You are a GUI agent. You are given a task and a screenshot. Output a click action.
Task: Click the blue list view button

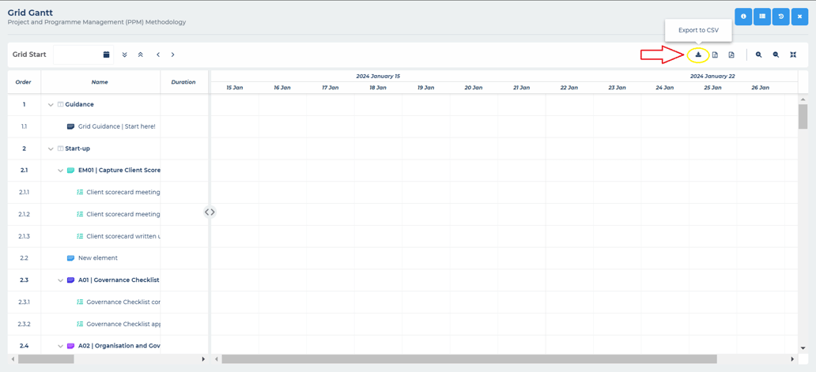pos(762,17)
